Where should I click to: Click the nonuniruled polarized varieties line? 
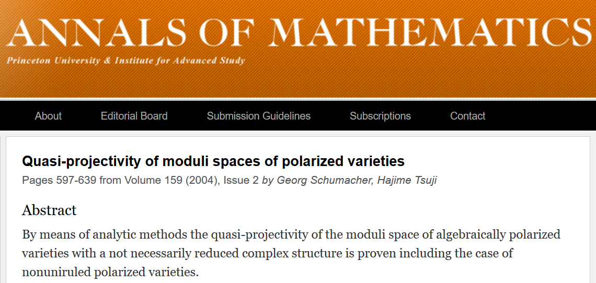point(110,272)
